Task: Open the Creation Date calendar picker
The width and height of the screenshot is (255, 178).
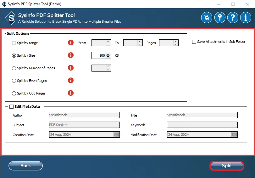Action: (116, 135)
